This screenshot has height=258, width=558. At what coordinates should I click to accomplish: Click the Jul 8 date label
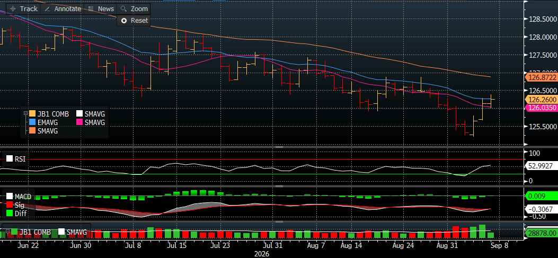click(134, 245)
